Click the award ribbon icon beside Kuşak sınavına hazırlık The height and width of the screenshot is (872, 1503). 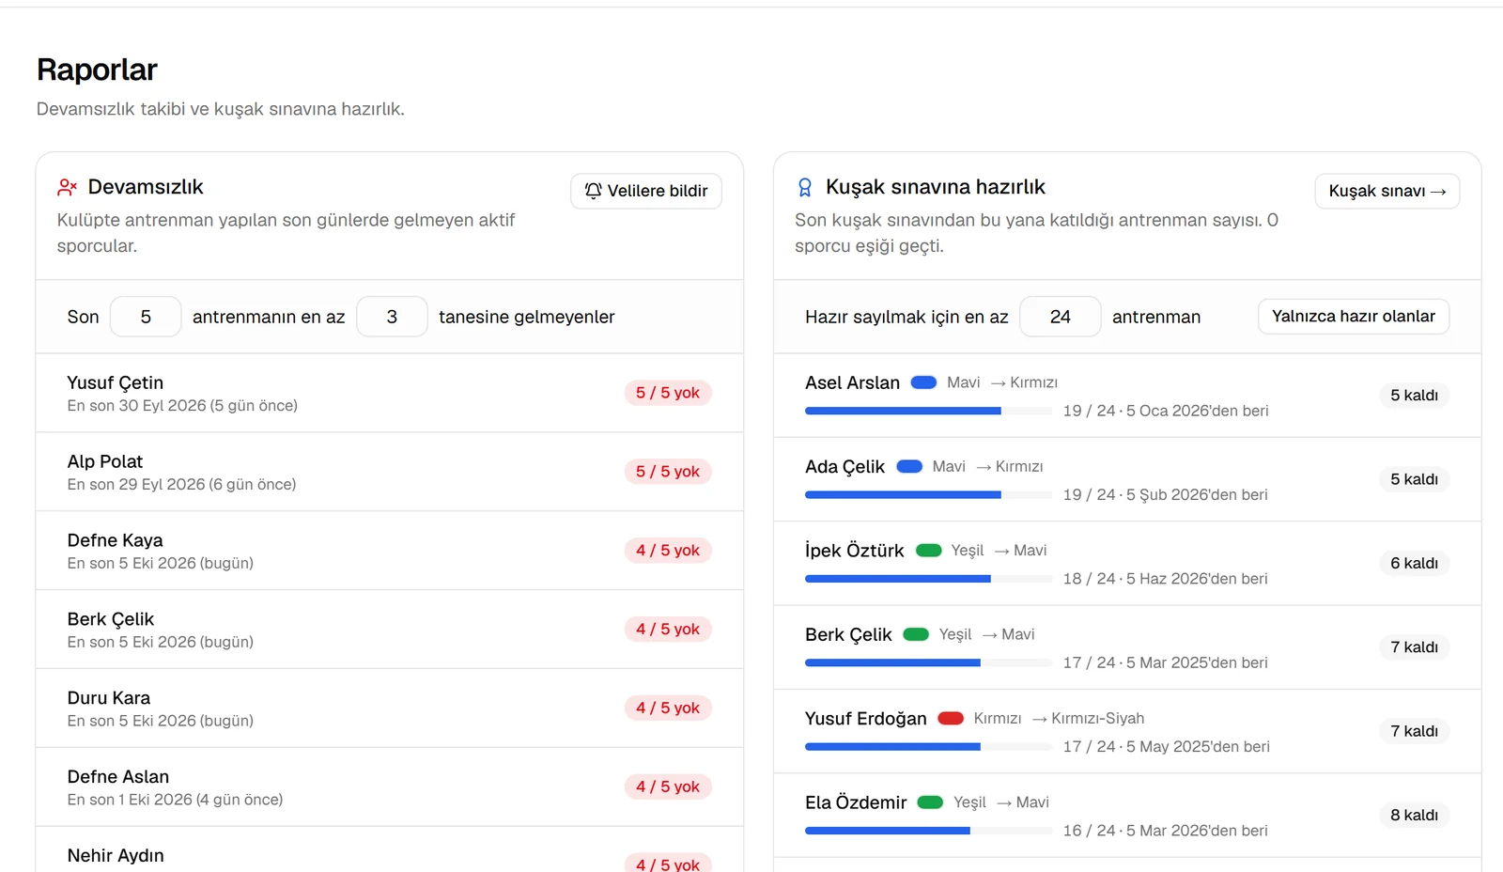pos(805,187)
